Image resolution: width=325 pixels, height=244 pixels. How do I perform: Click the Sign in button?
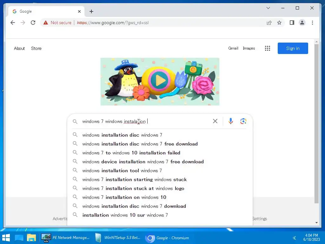click(x=293, y=48)
